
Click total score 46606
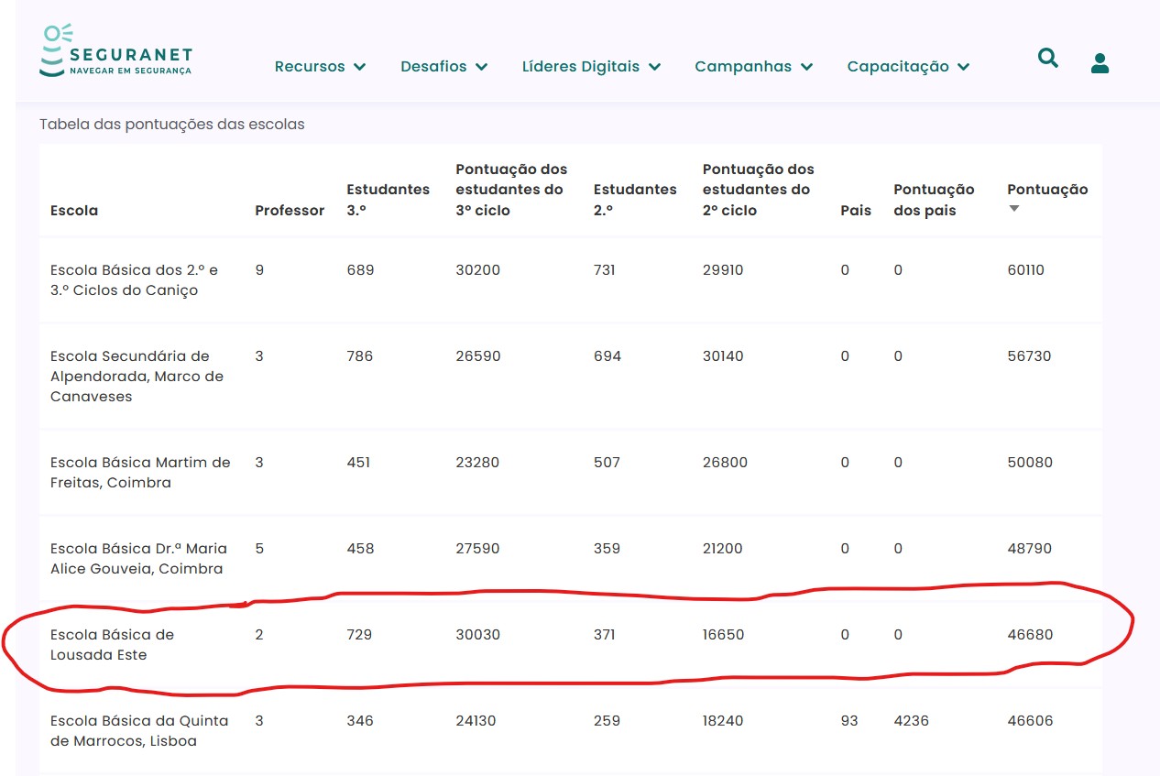(x=1030, y=721)
